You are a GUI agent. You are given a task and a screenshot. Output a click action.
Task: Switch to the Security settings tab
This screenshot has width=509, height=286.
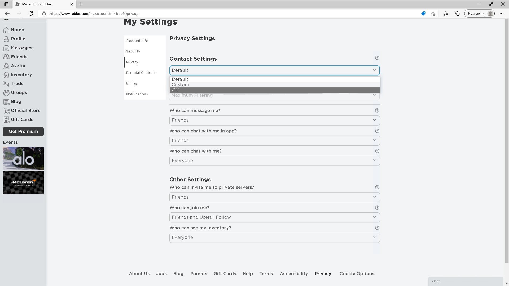coord(145,51)
